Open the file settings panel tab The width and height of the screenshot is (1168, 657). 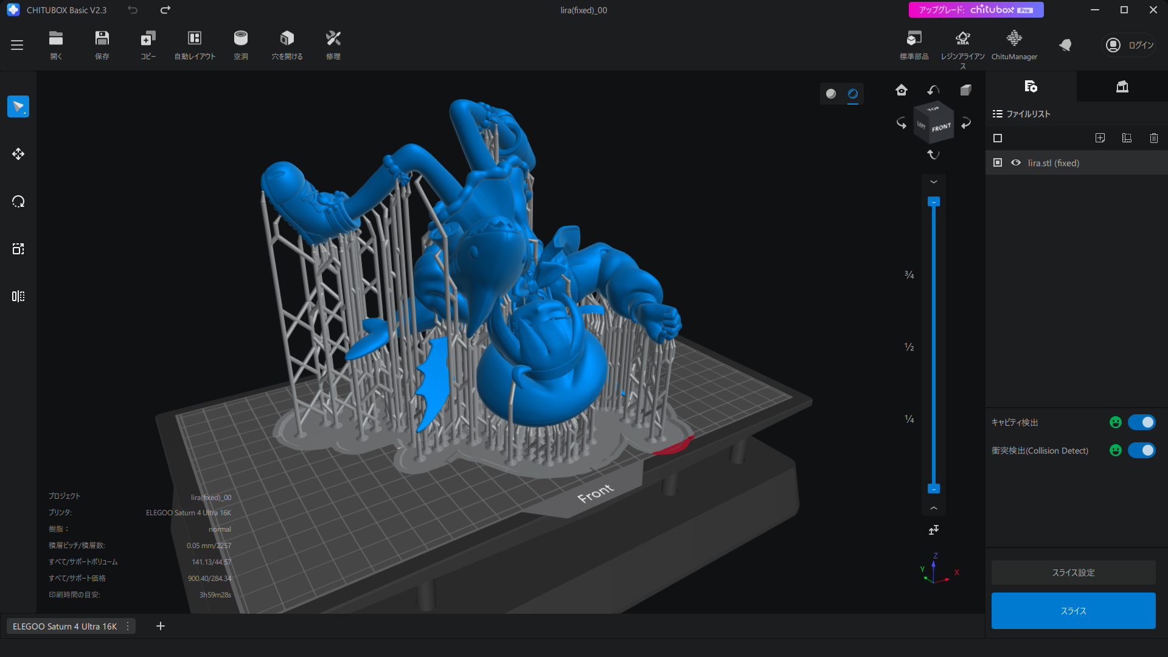1031,86
